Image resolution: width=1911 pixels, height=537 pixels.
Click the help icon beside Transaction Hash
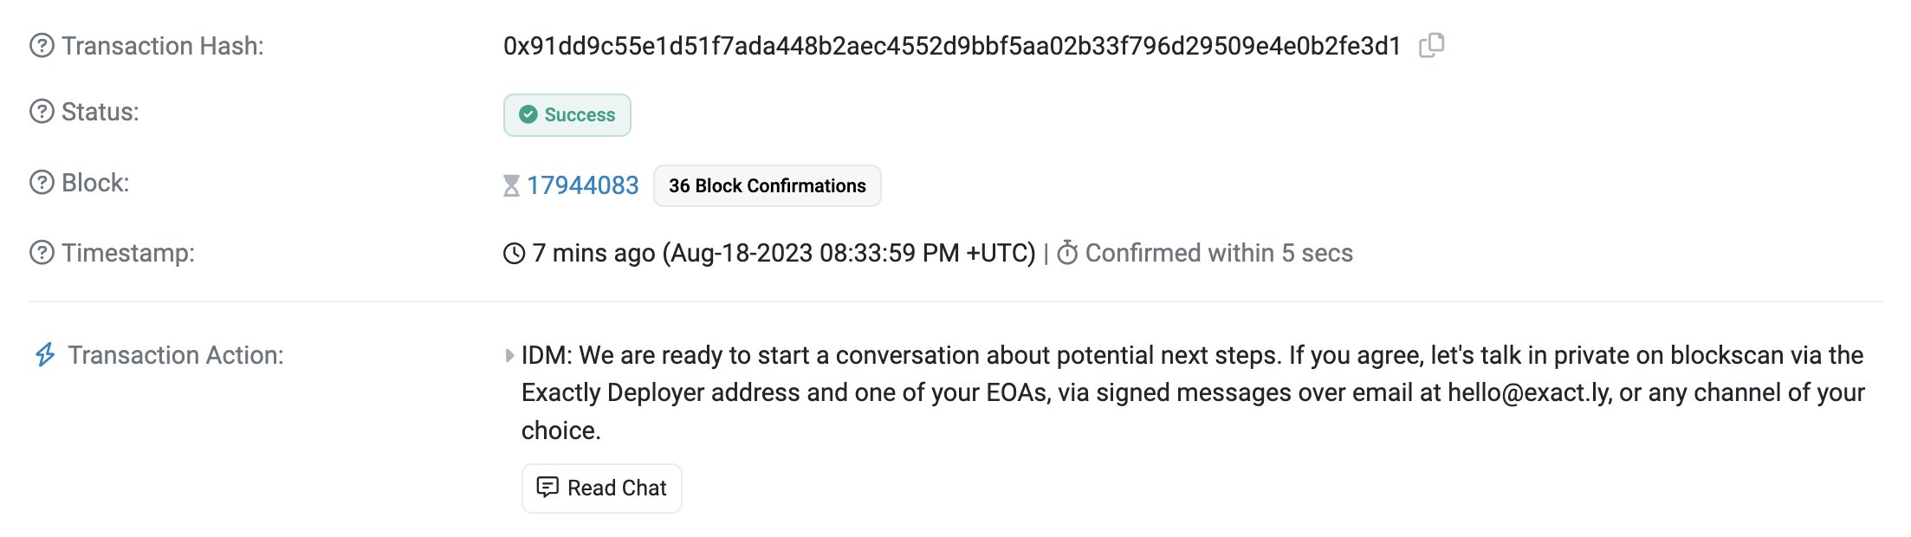coord(42,46)
